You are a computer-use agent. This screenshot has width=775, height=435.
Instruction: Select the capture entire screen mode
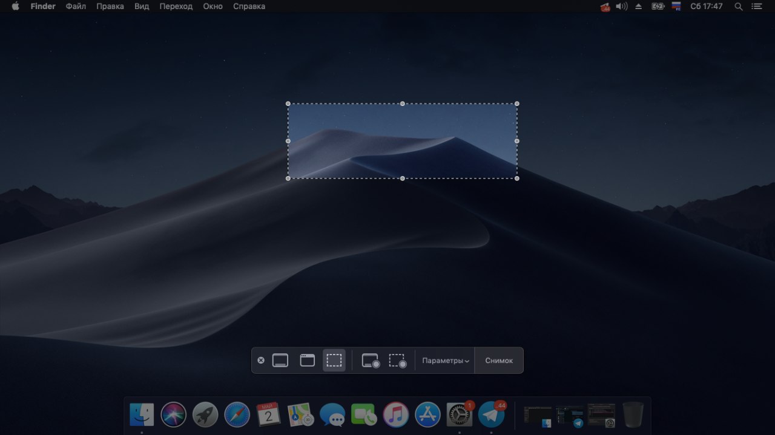(280, 361)
